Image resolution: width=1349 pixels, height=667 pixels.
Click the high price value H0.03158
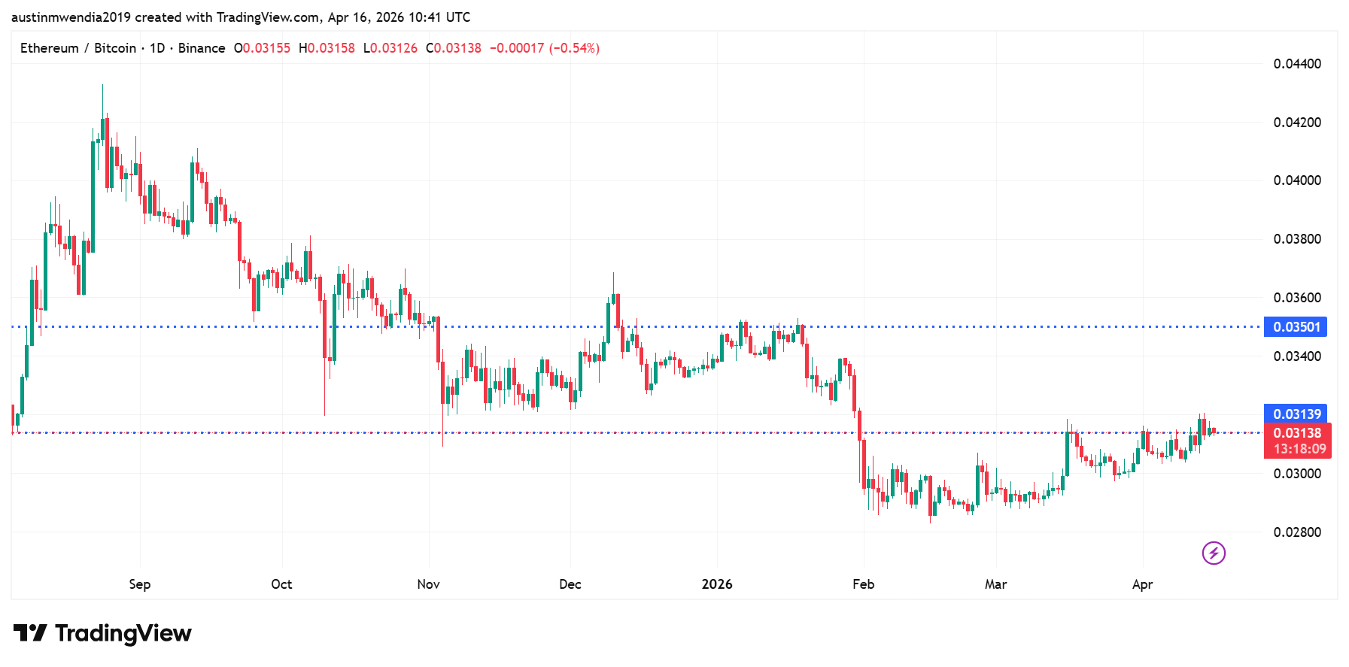[327, 48]
